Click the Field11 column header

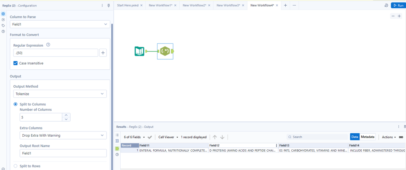[x=174, y=146]
